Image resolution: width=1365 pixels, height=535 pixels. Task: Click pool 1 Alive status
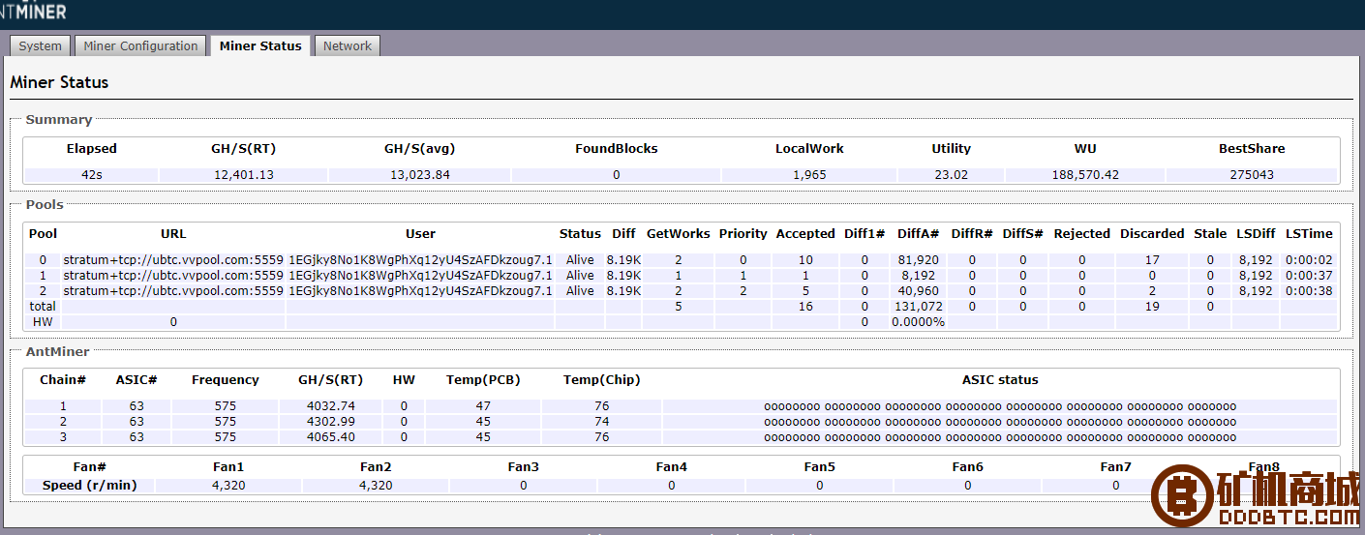[580, 276]
